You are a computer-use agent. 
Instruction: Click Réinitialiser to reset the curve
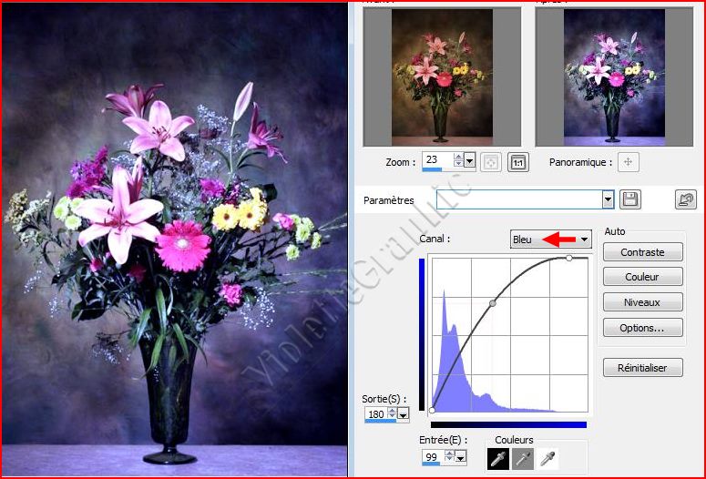(642, 368)
